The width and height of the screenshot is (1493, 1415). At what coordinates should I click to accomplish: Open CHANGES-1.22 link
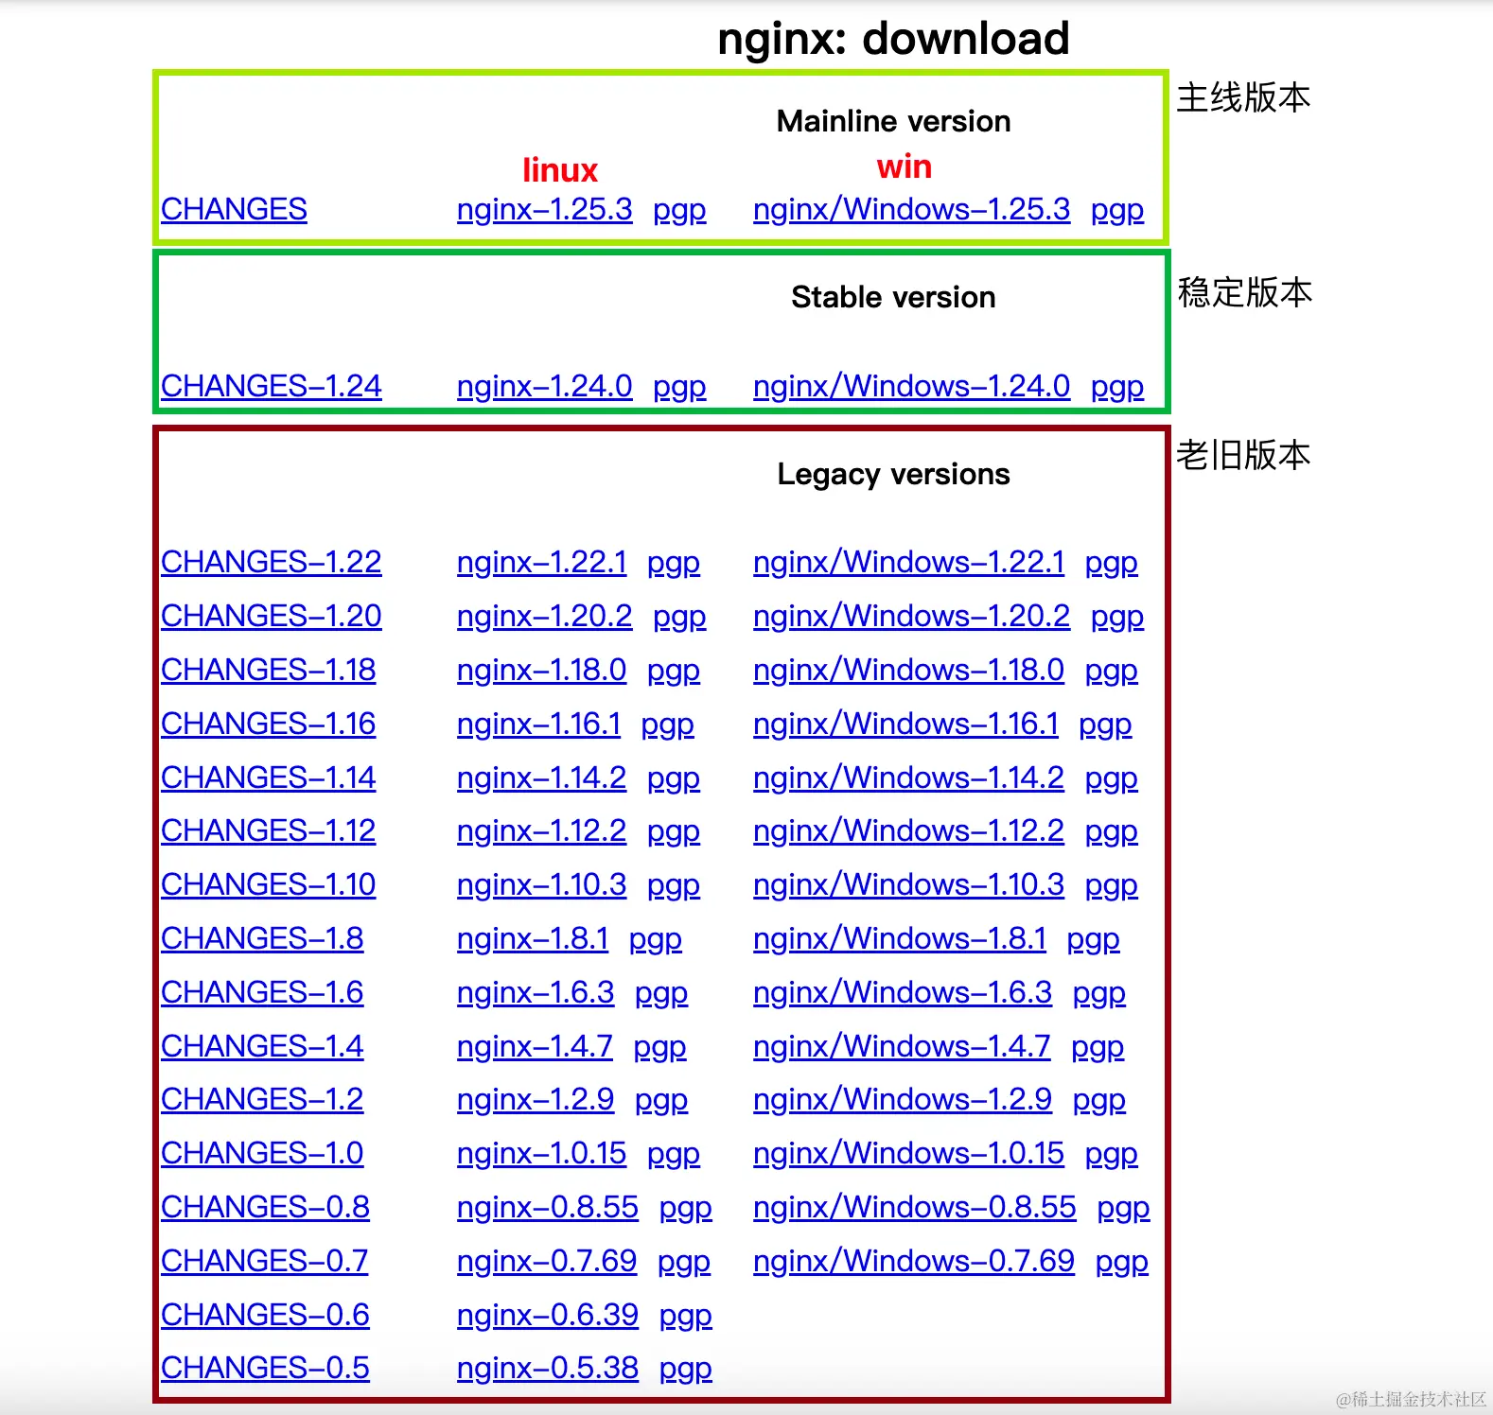(272, 562)
